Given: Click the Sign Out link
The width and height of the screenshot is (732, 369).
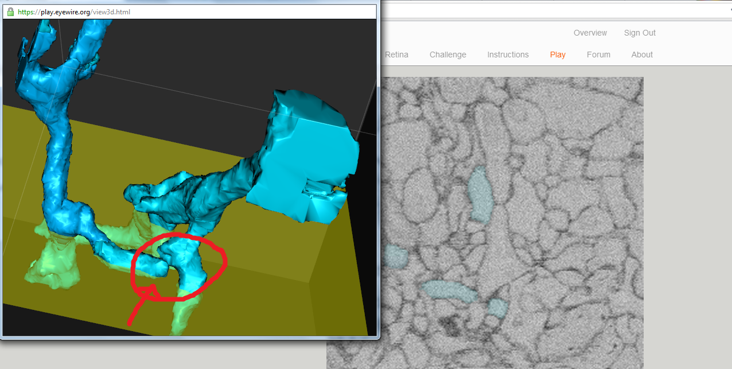Looking at the screenshot, I should (x=639, y=33).
